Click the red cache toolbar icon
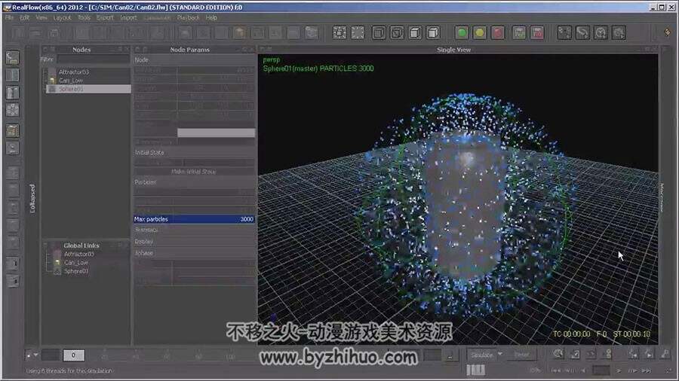The width and height of the screenshot is (679, 381). [x=537, y=33]
